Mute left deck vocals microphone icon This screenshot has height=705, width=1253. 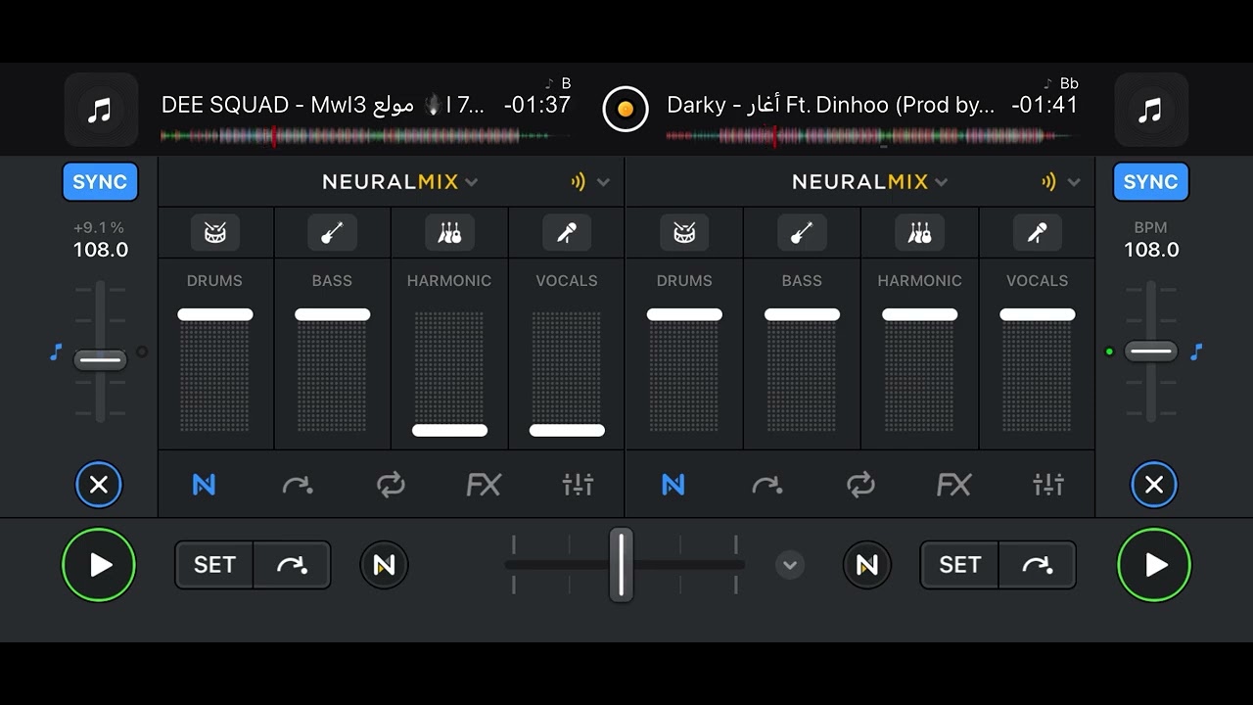[567, 233]
